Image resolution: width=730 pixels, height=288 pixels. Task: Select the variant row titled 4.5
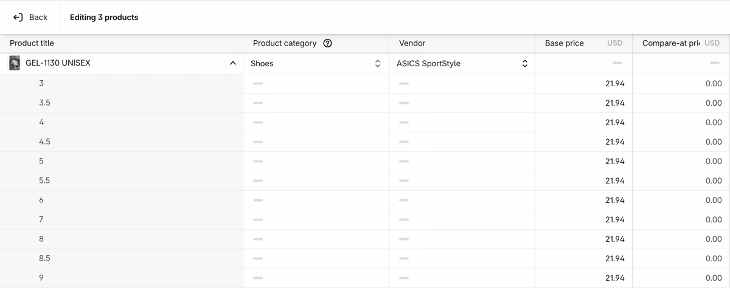click(121, 142)
